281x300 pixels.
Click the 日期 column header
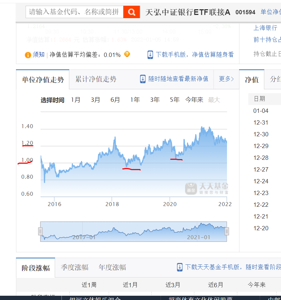coord(259,99)
